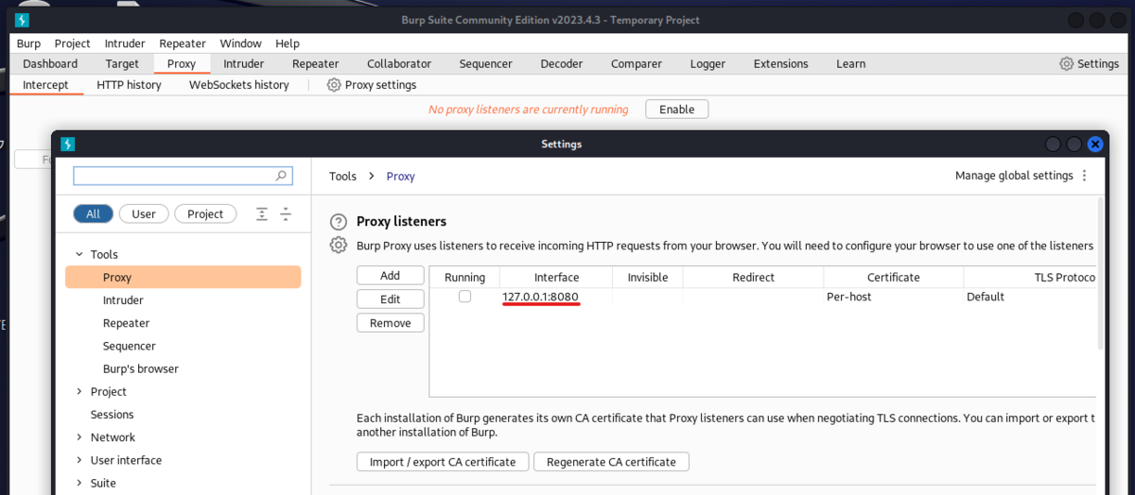The image size is (1135, 495).
Task: Click Import / export CA certificate
Action: 443,462
